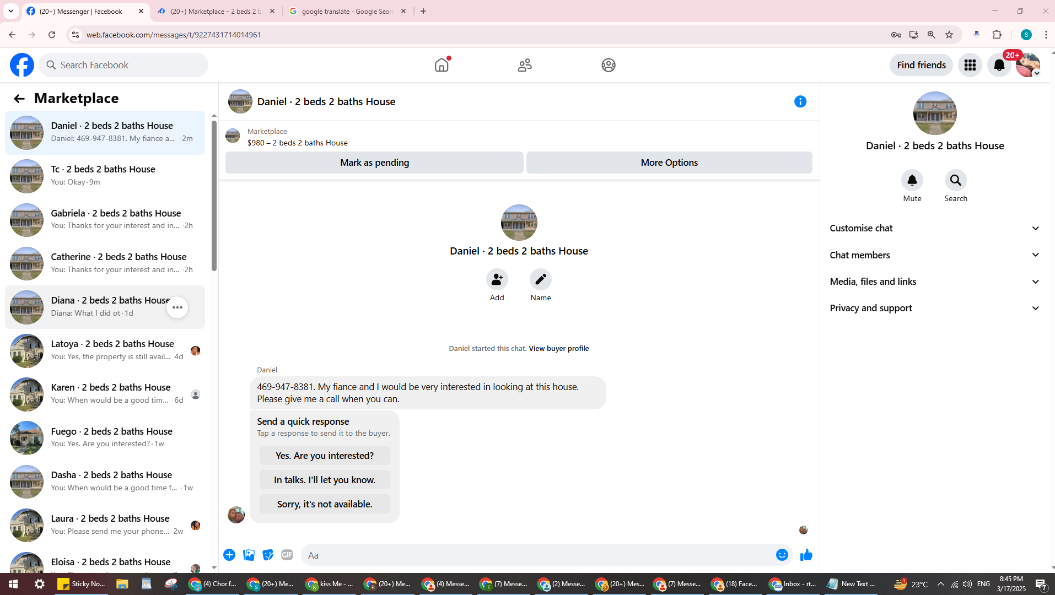Open Sticky Notes from taskbar
The height and width of the screenshot is (595, 1055).
point(82,584)
